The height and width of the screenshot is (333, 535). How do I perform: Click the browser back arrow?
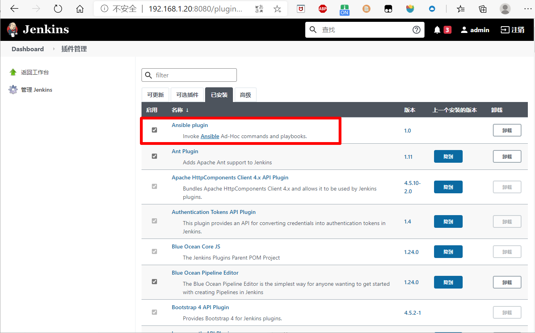[14, 9]
